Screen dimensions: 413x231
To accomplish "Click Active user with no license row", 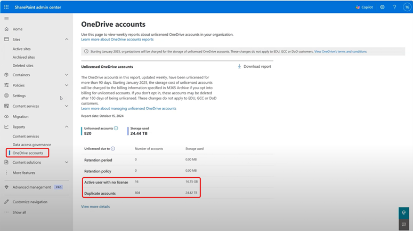I will coord(106,182).
